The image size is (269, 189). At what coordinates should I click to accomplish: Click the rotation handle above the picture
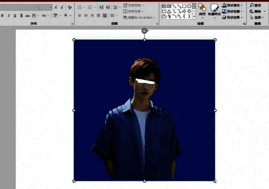click(145, 31)
